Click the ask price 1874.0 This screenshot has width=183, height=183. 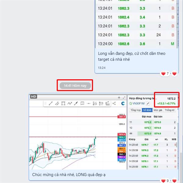tap(157, 128)
